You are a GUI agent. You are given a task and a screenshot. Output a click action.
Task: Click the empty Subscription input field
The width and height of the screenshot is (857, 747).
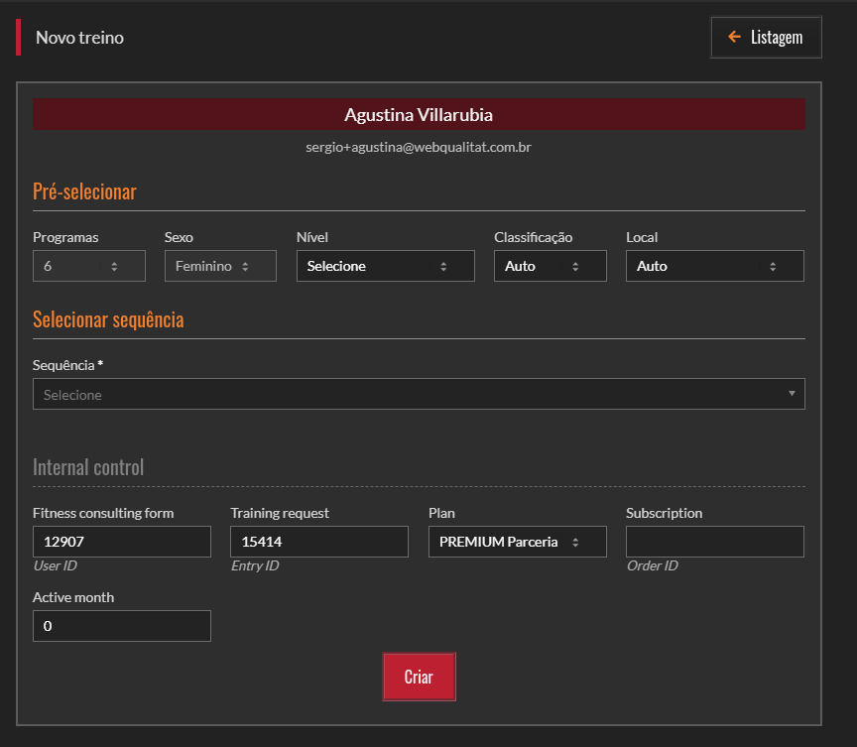[714, 543]
